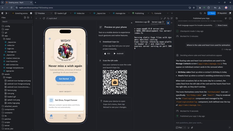Click Multi-language support suggestion chip

click(195, 25)
